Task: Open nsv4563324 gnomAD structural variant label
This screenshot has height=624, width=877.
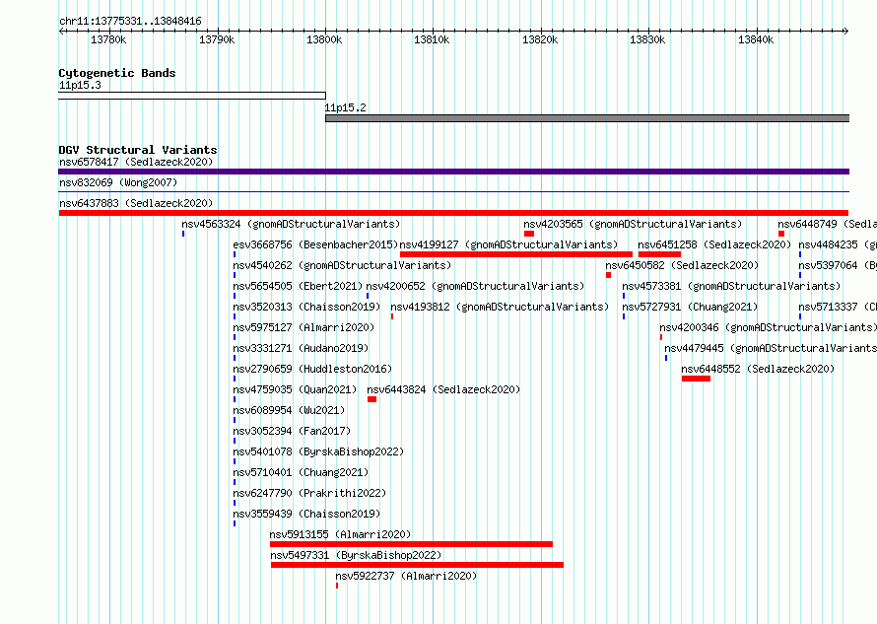Action: tap(291, 224)
